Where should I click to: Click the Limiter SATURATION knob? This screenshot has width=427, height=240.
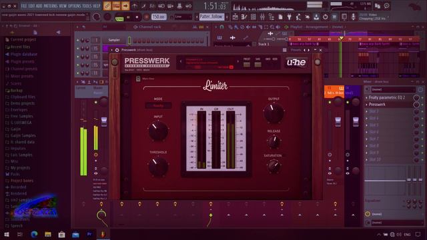coord(274,166)
